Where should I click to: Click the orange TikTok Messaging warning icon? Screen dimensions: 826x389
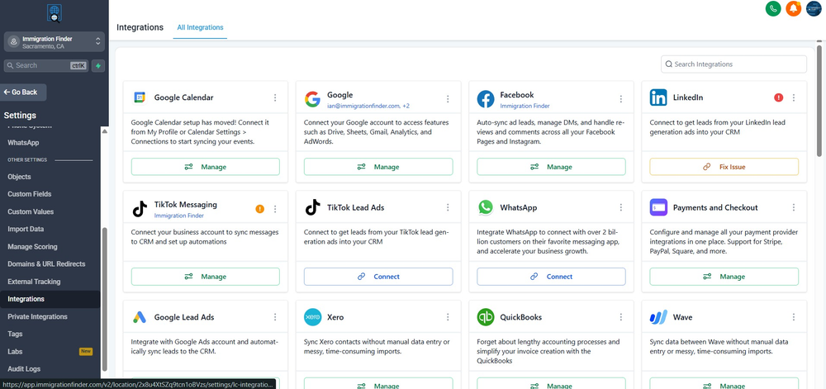(x=259, y=209)
